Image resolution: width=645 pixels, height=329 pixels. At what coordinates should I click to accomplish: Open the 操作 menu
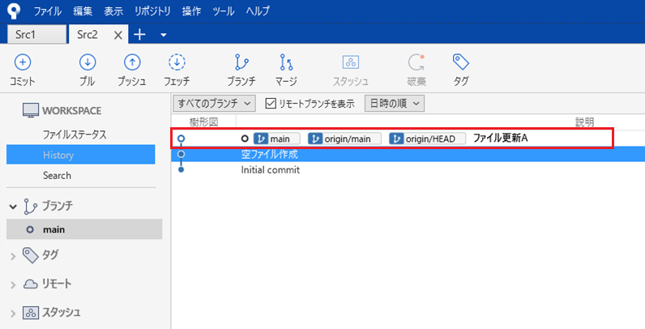[x=191, y=11]
